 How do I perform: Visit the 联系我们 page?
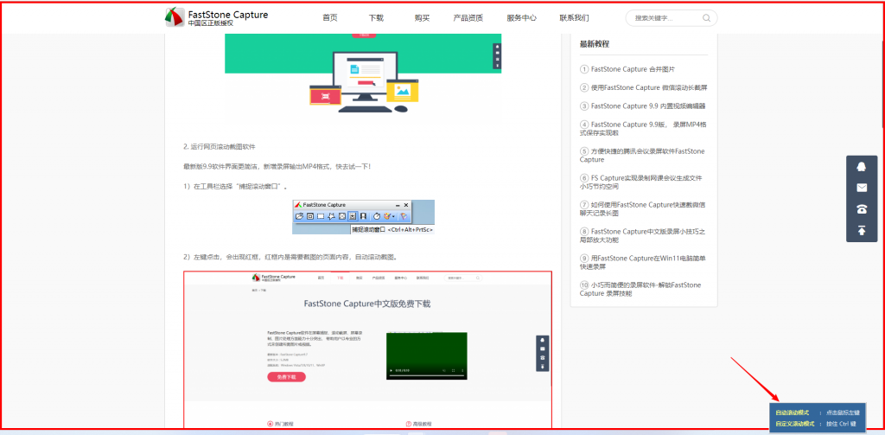574,17
